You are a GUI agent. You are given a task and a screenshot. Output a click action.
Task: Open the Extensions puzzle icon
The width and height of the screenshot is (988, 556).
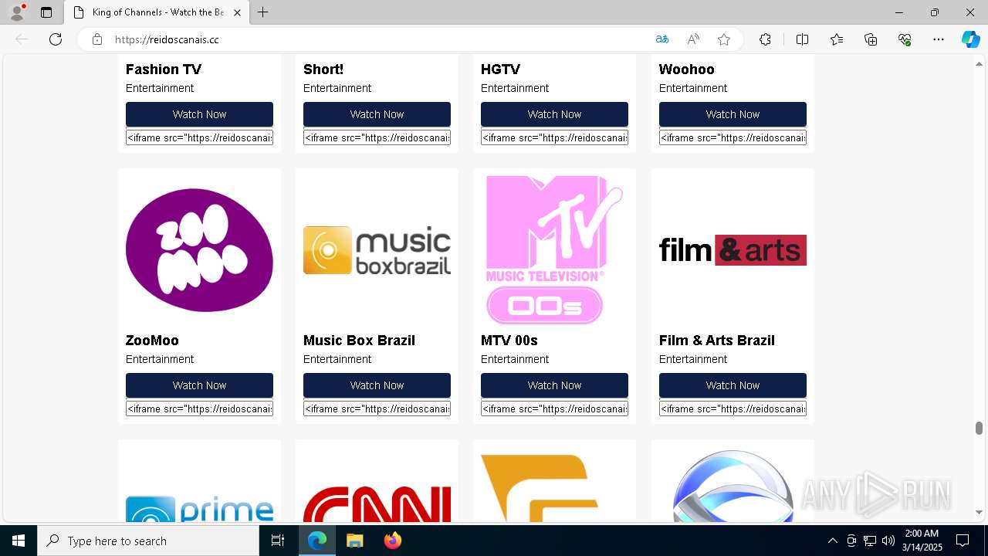765,39
